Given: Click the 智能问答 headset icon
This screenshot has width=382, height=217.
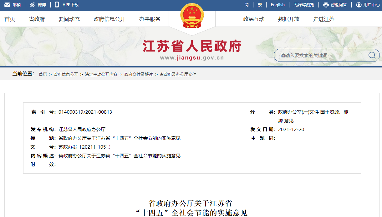Looking at the screenshot, I should pyautogui.click(x=326, y=5).
